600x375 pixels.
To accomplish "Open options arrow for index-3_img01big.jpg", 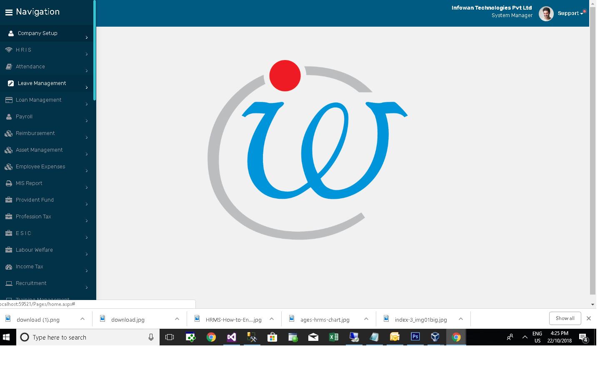I will point(461,319).
